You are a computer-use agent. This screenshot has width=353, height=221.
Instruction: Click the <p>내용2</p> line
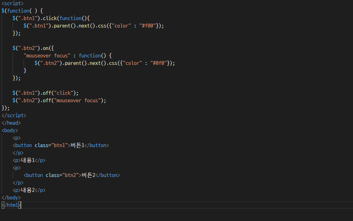pyautogui.click(x=29, y=190)
